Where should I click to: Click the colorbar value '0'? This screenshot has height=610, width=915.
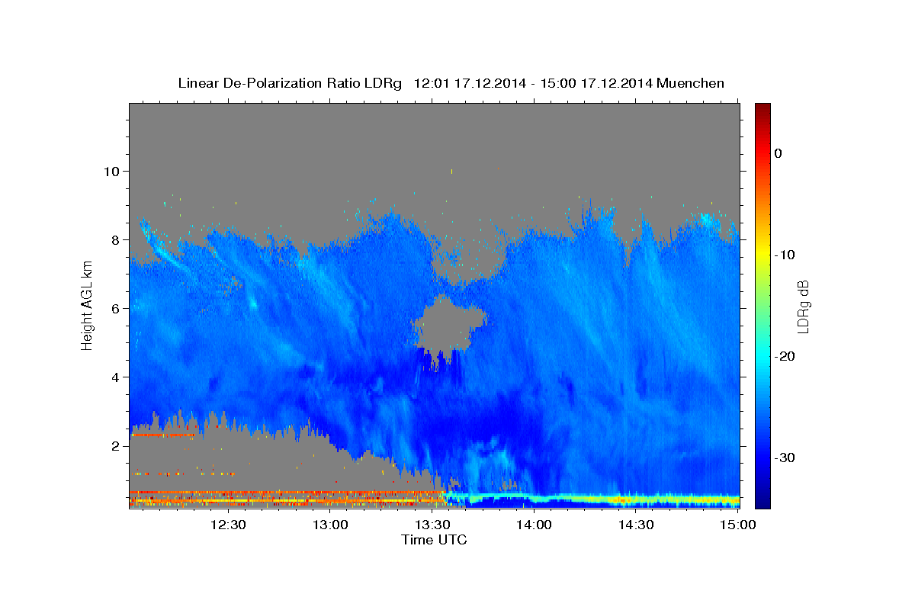click(x=779, y=153)
